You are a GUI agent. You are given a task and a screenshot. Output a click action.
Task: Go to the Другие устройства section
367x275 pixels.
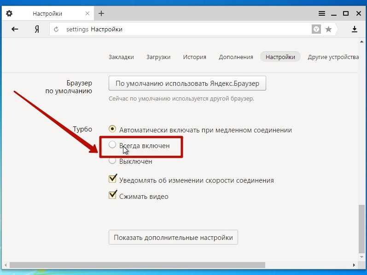333,57
